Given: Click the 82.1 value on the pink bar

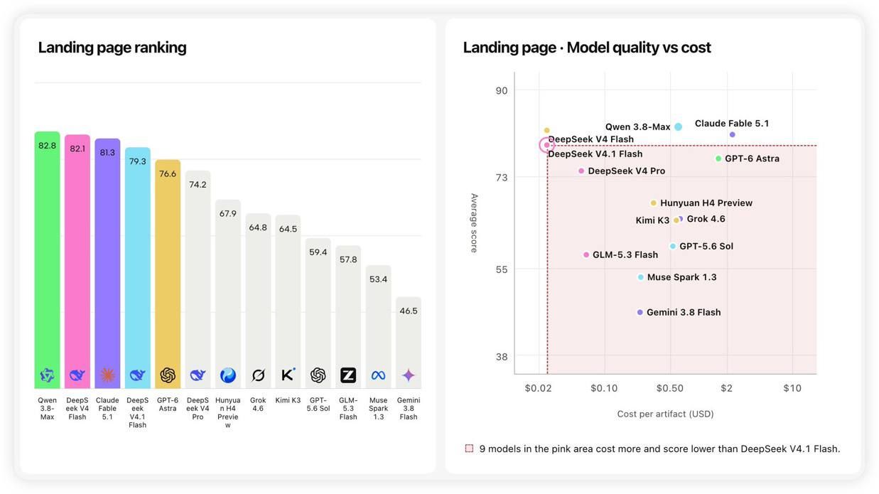Looking at the screenshot, I should coord(77,149).
